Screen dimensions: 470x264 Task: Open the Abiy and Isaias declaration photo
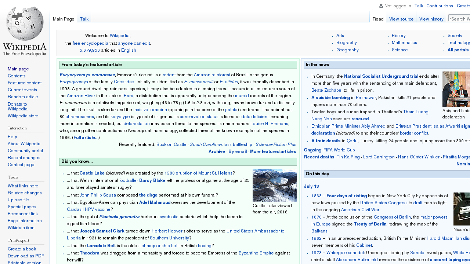tap(456, 89)
